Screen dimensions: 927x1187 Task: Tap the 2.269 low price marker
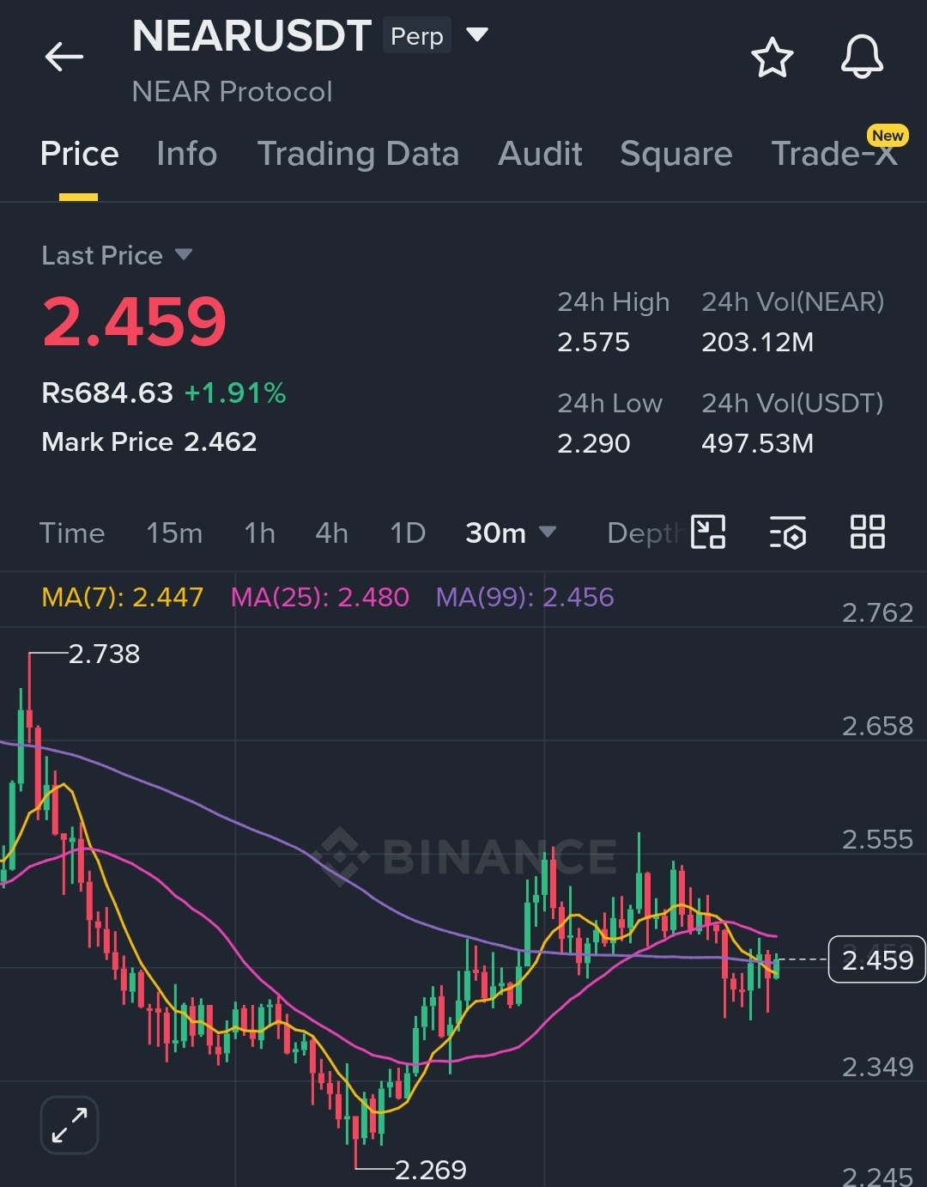431,1169
